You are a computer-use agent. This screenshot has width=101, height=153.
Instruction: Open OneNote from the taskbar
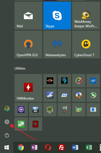[x=34, y=147]
